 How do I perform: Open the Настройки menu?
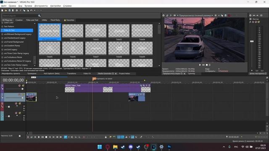click(x=55, y=6)
